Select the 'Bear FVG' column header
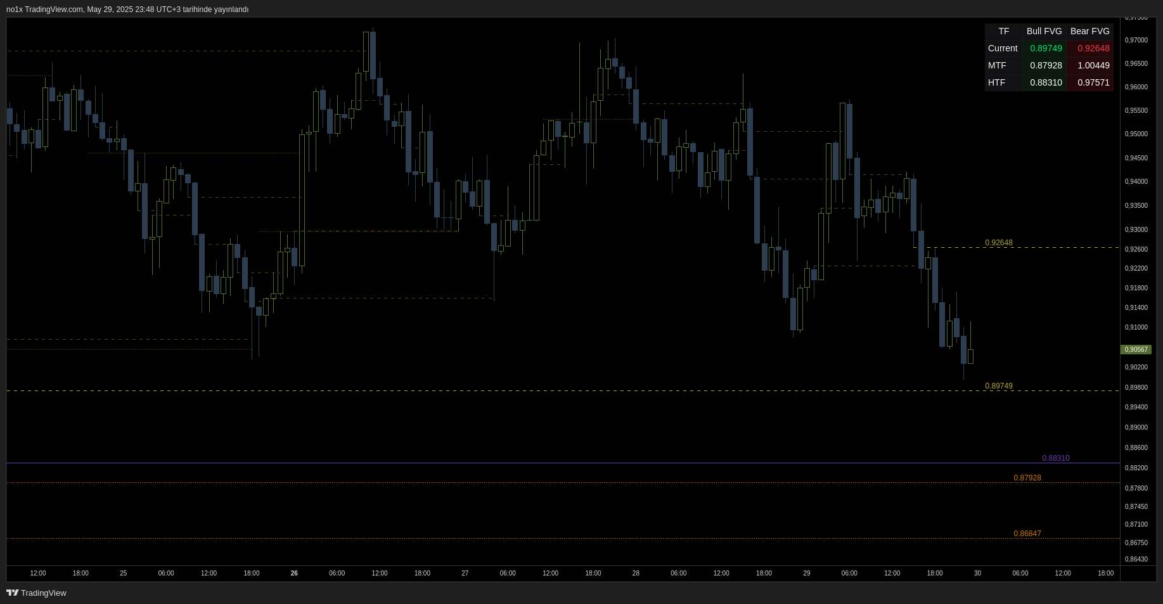Screen dimensions: 1163x604 coord(1089,31)
